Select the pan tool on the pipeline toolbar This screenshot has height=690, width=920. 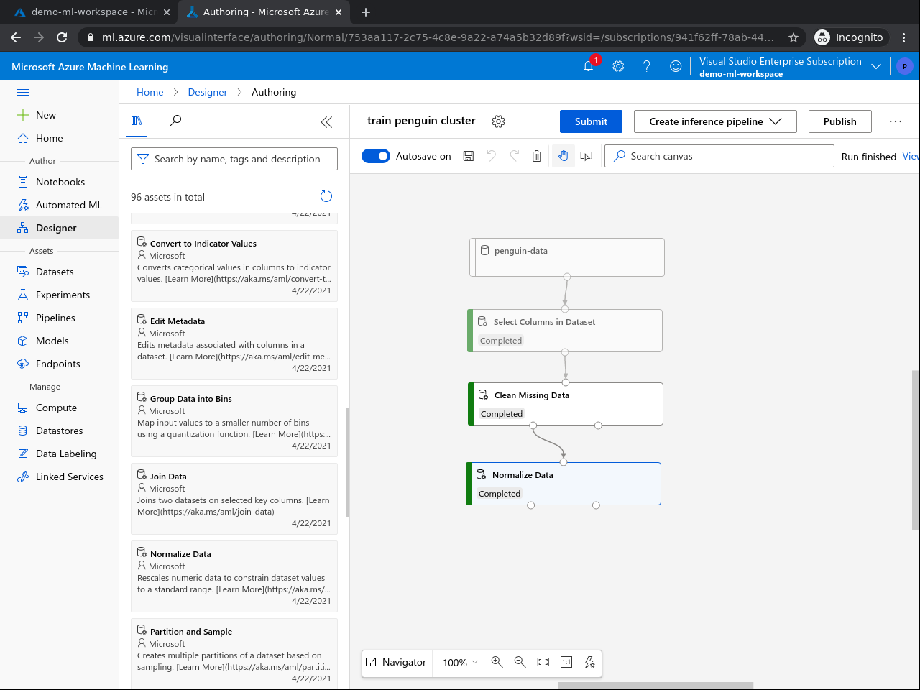pyautogui.click(x=563, y=156)
